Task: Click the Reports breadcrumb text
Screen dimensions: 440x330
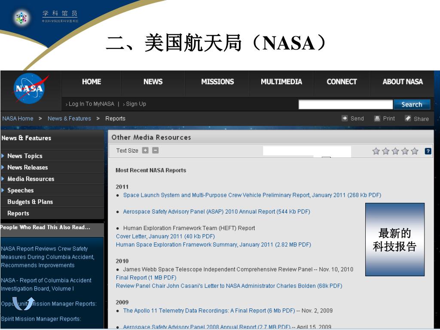Action: [x=115, y=119]
